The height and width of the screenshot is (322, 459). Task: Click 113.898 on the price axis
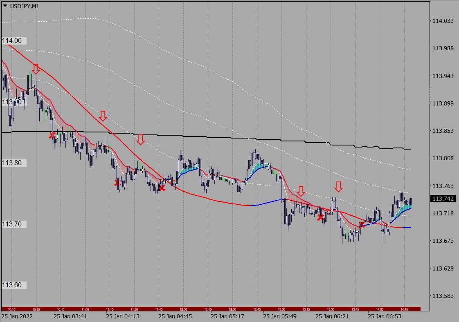pyautogui.click(x=443, y=103)
